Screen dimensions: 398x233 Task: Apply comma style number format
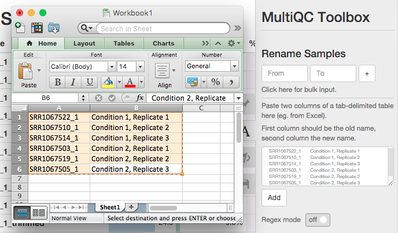pos(232,82)
